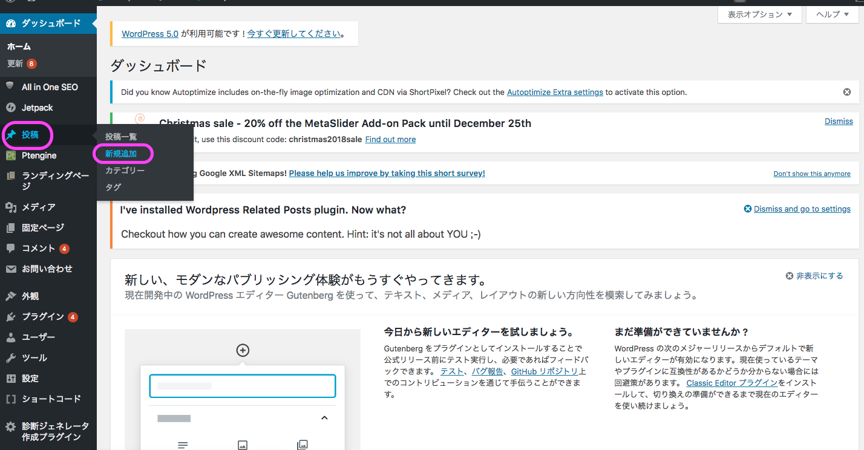Click the title field in Gutenberg preview
Viewport: 864px width, 450px height.
243,386
